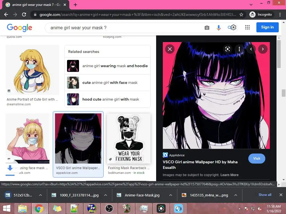This screenshot has width=286, height=214.
Task: Click 'VSCO Girl anime Wallpaper HD by Maha Essalih' title
Action: [200, 165]
